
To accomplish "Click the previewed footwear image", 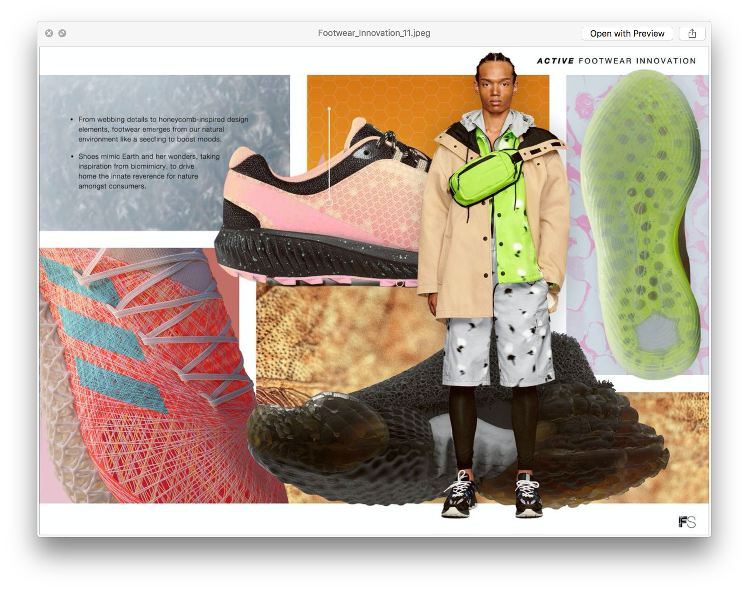I will 374,290.
